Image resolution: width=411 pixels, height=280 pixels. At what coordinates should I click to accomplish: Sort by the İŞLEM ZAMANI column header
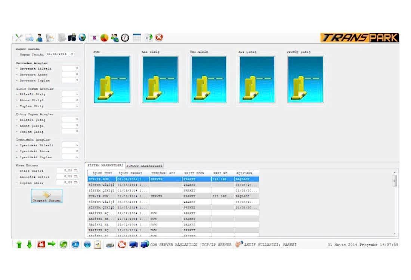(x=133, y=173)
